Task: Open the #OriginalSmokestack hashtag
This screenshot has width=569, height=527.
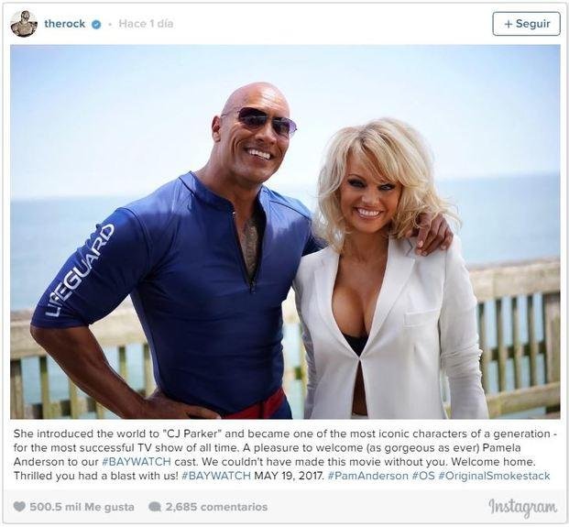Action: 494,476
